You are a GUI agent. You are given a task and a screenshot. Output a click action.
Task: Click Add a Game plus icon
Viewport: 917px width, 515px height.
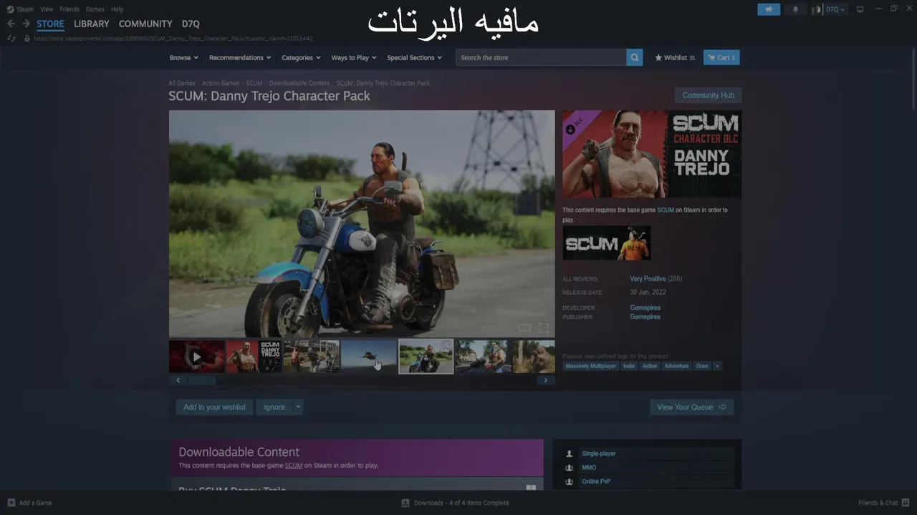point(11,503)
